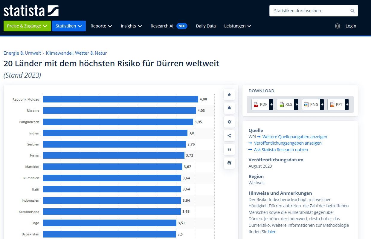Click the Bangladesch bar in chart

click(x=118, y=122)
